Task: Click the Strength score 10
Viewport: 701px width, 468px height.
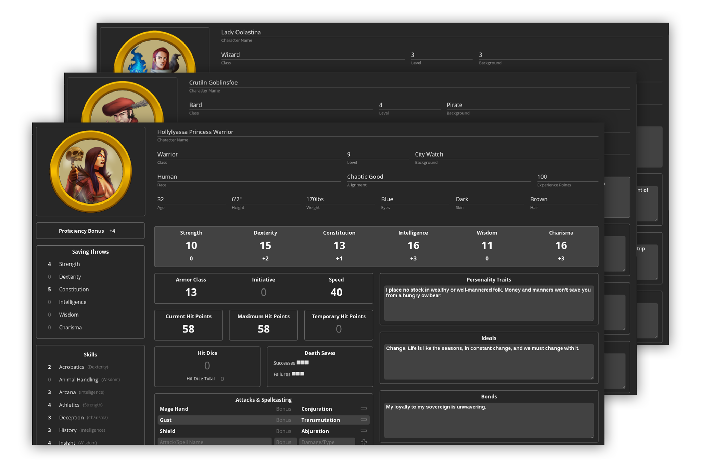Action: pos(191,245)
